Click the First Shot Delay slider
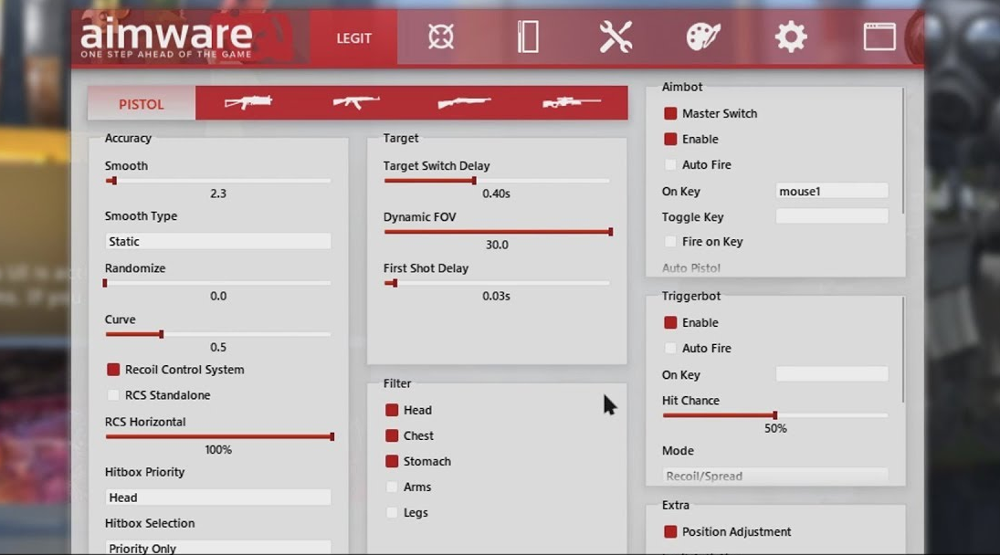Image resolution: width=1000 pixels, height=555 pixels. click(x=496, y=283)
